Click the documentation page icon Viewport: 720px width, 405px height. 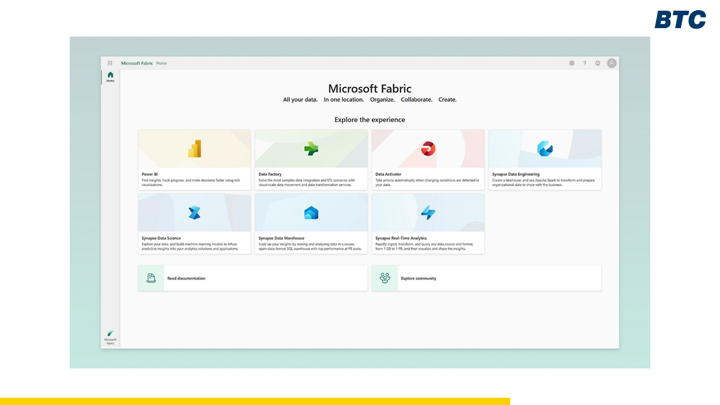[151, 278]
